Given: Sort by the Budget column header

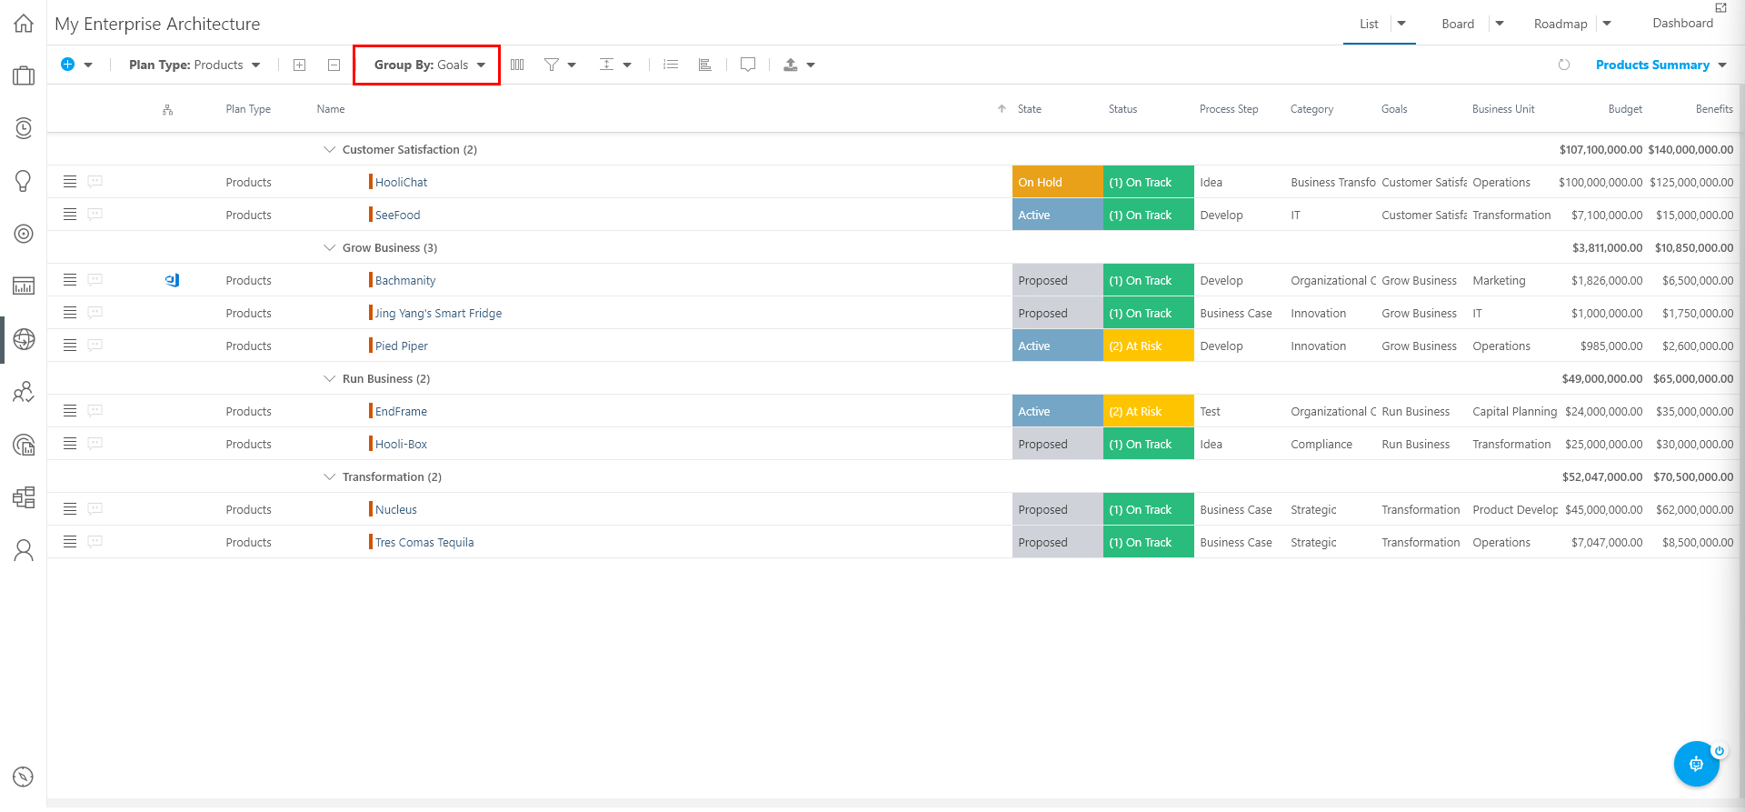Looking at the screenshot, I should coord(1625,109).
